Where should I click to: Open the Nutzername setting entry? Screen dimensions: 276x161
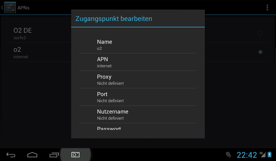coord(138,114)
